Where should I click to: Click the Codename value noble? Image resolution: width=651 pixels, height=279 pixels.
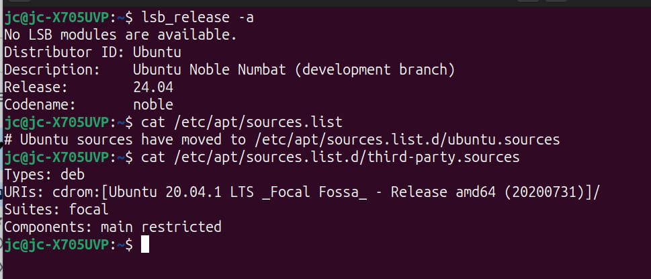point(153,105)
